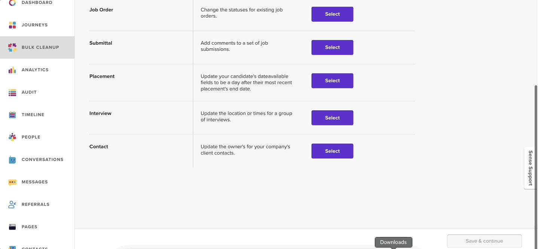Click the Save & continue button
The image size is (538, 249).
(484, 241)
